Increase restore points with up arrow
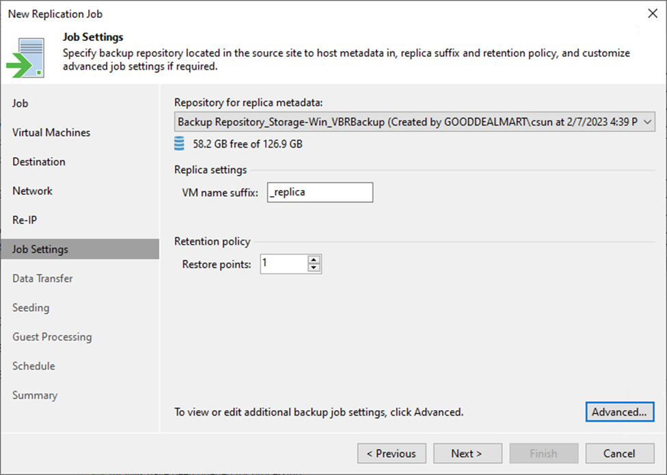Screen dimensions: 667x475 pyautogui.click(x=314, y=260)
